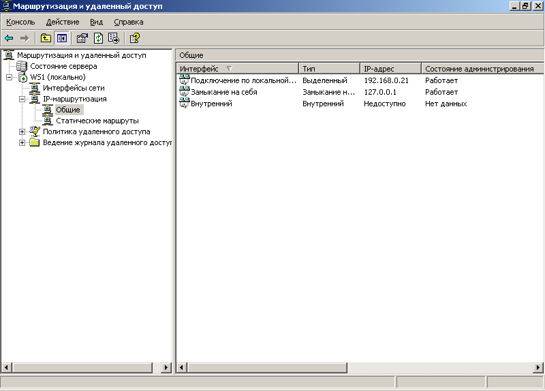Click the WS1 server icon
Image resolution: width=545 pixels, height=391 pixels.
(22, 77)
